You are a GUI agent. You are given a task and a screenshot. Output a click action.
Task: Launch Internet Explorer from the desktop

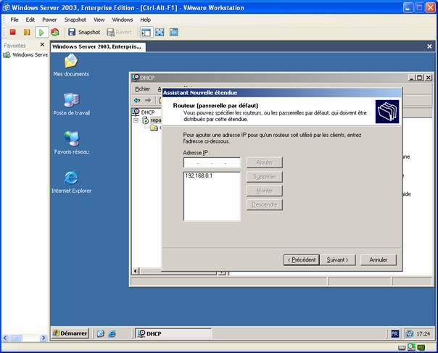[x=71, y=182]
